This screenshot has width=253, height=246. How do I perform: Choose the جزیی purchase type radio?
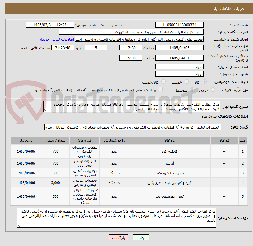[213, 90]
